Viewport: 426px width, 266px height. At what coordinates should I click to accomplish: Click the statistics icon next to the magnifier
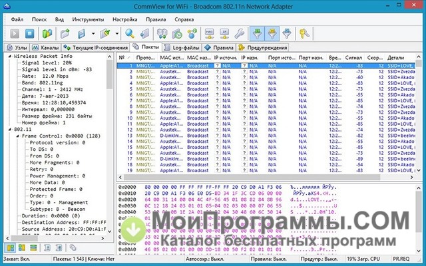coord(145,34)
